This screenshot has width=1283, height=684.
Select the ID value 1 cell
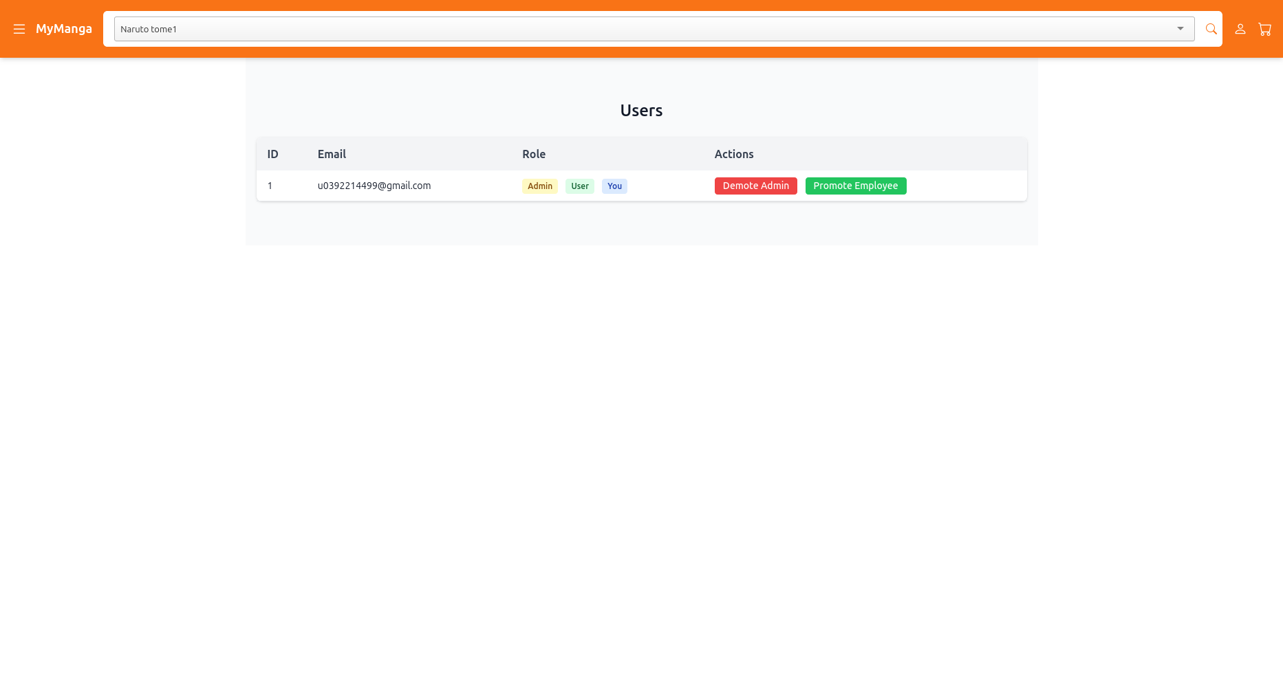[270, 186]
